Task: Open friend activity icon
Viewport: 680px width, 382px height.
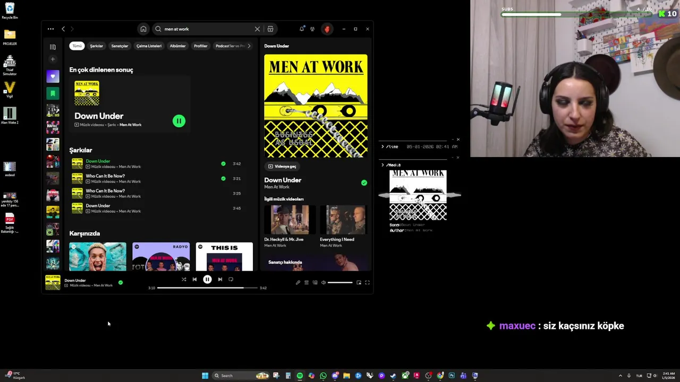Action: [x=312, y=29]
